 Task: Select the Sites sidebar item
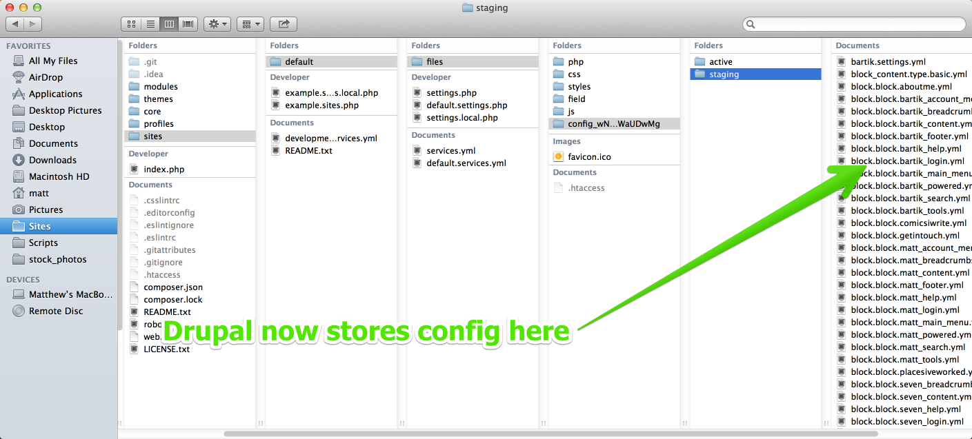[x=59, y=226]
